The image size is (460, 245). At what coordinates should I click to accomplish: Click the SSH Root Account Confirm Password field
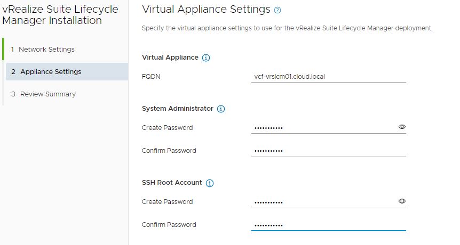point(328,225)
